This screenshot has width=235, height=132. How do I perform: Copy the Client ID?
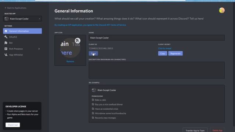click(x=93, y=54)
